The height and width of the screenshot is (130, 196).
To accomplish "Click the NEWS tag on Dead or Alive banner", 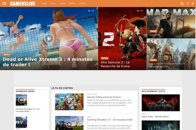I will (x=7, y=55).
